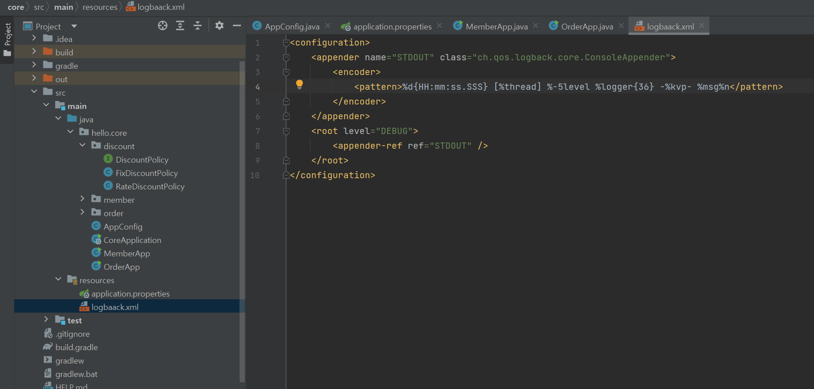Viewport: 814px width, 389px height.
Task: Select AppConfig class in project tree
Action: [122, 226]
